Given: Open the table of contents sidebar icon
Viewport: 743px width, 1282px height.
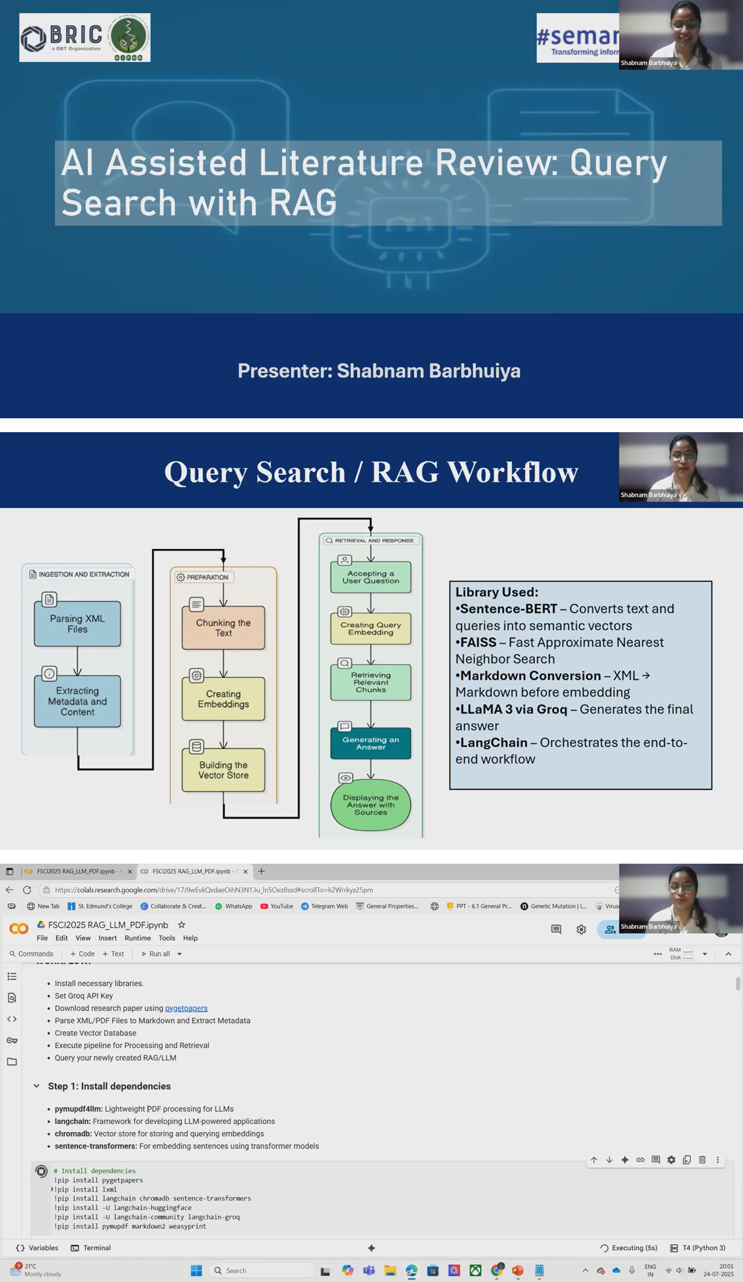Looking at the screenshot, I should (12, 976).
